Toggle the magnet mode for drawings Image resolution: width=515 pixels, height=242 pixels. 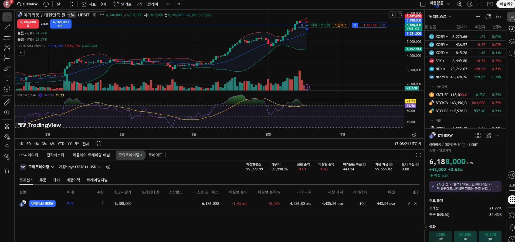click(7, 126)
